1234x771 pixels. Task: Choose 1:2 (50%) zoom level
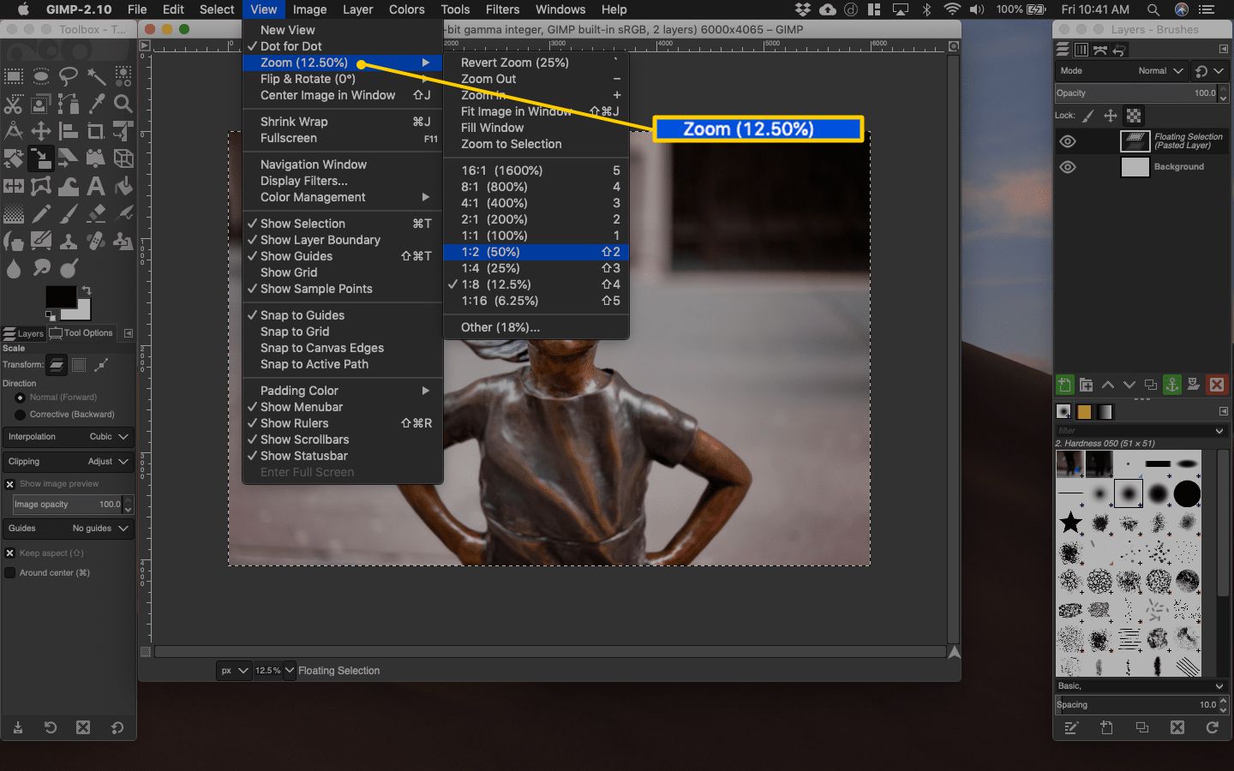point(536,252)
